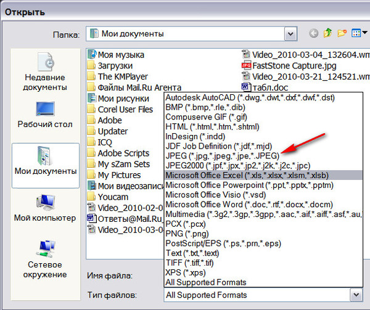Choose Multimedia file type option
370x310 pixels.
click(263, 214)
